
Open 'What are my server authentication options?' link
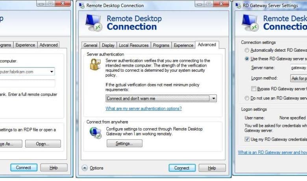(144, 108)
